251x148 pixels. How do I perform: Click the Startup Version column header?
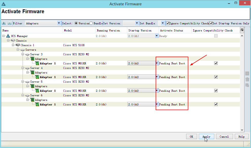tap(143, 30)
